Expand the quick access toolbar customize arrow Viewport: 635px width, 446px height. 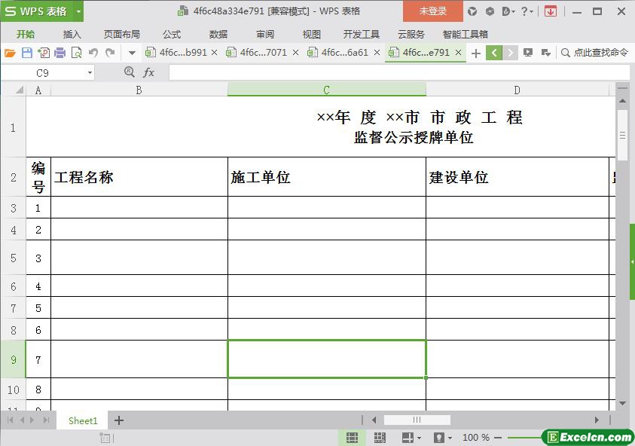(132, 53)
